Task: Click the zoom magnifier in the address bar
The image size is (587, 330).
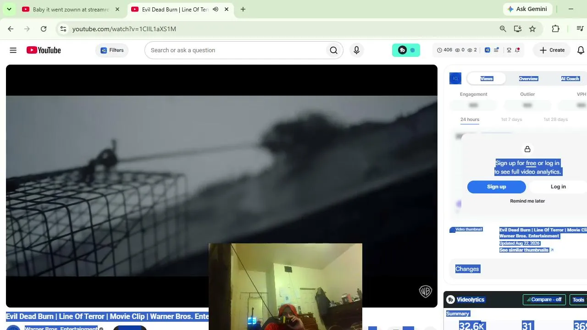Action: click(x=503, y=29)
